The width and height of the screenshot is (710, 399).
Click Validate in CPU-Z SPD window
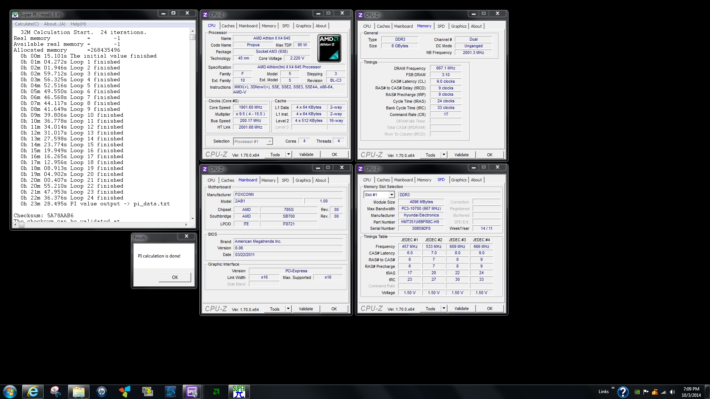coord(461,308)
